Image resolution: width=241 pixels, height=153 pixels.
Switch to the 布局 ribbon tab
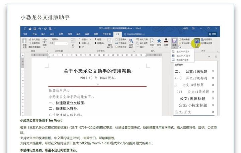(61, 34)
